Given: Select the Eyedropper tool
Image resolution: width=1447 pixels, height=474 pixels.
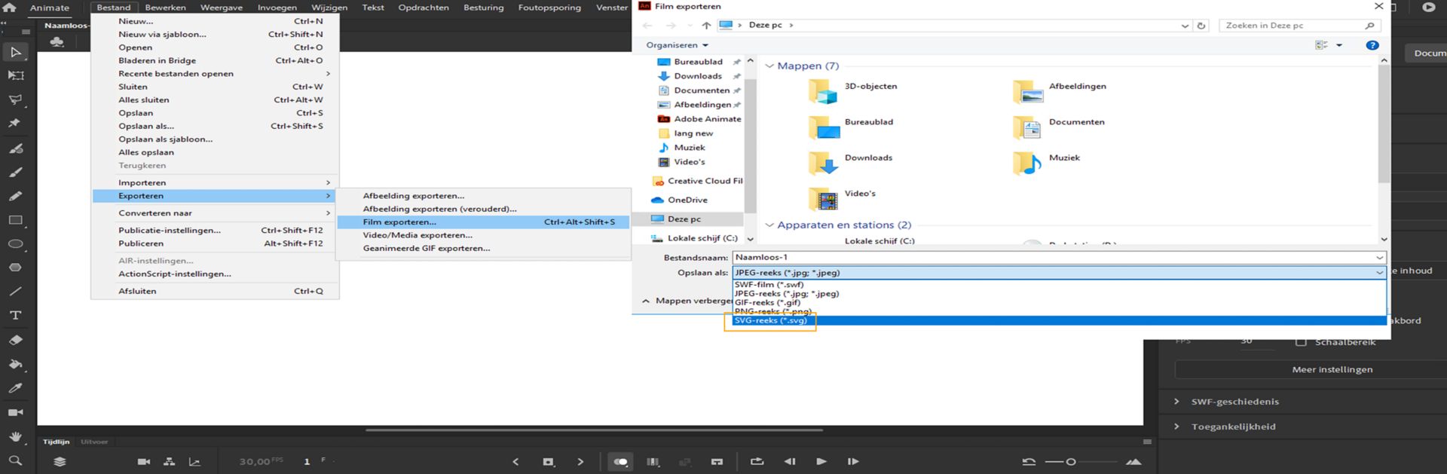Looking at the screenshot, I should 15,389.
